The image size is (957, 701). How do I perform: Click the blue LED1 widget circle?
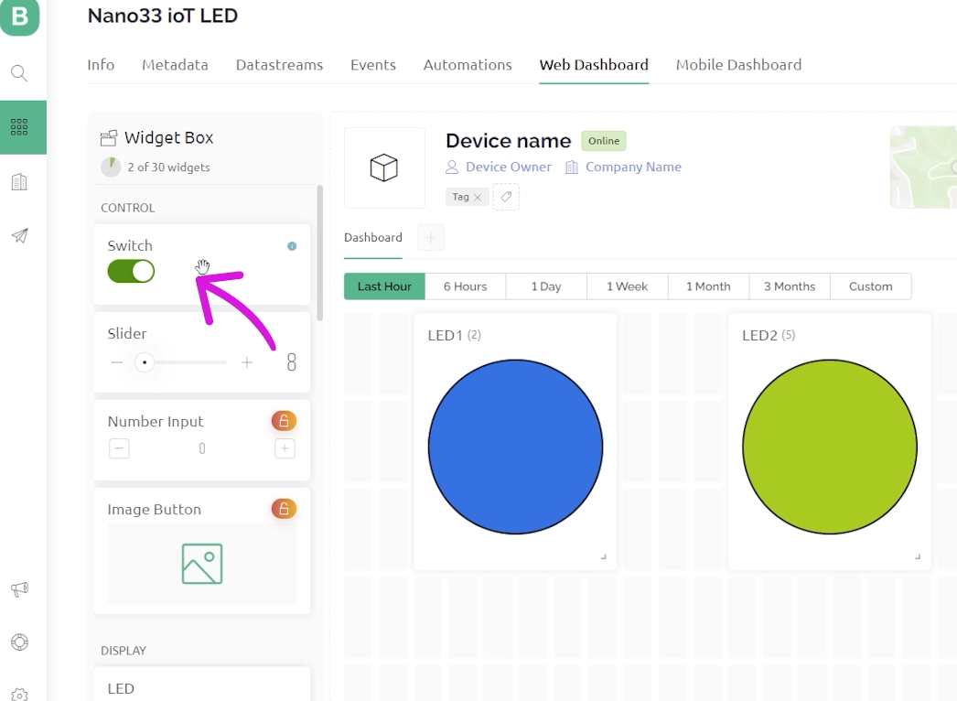pyautogui.click(x=516, y=447)
